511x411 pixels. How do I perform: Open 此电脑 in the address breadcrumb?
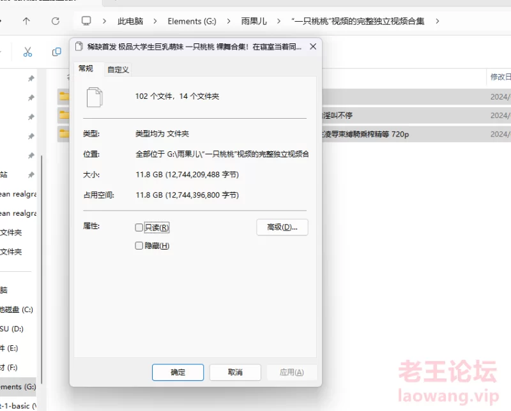coord(130,22)
